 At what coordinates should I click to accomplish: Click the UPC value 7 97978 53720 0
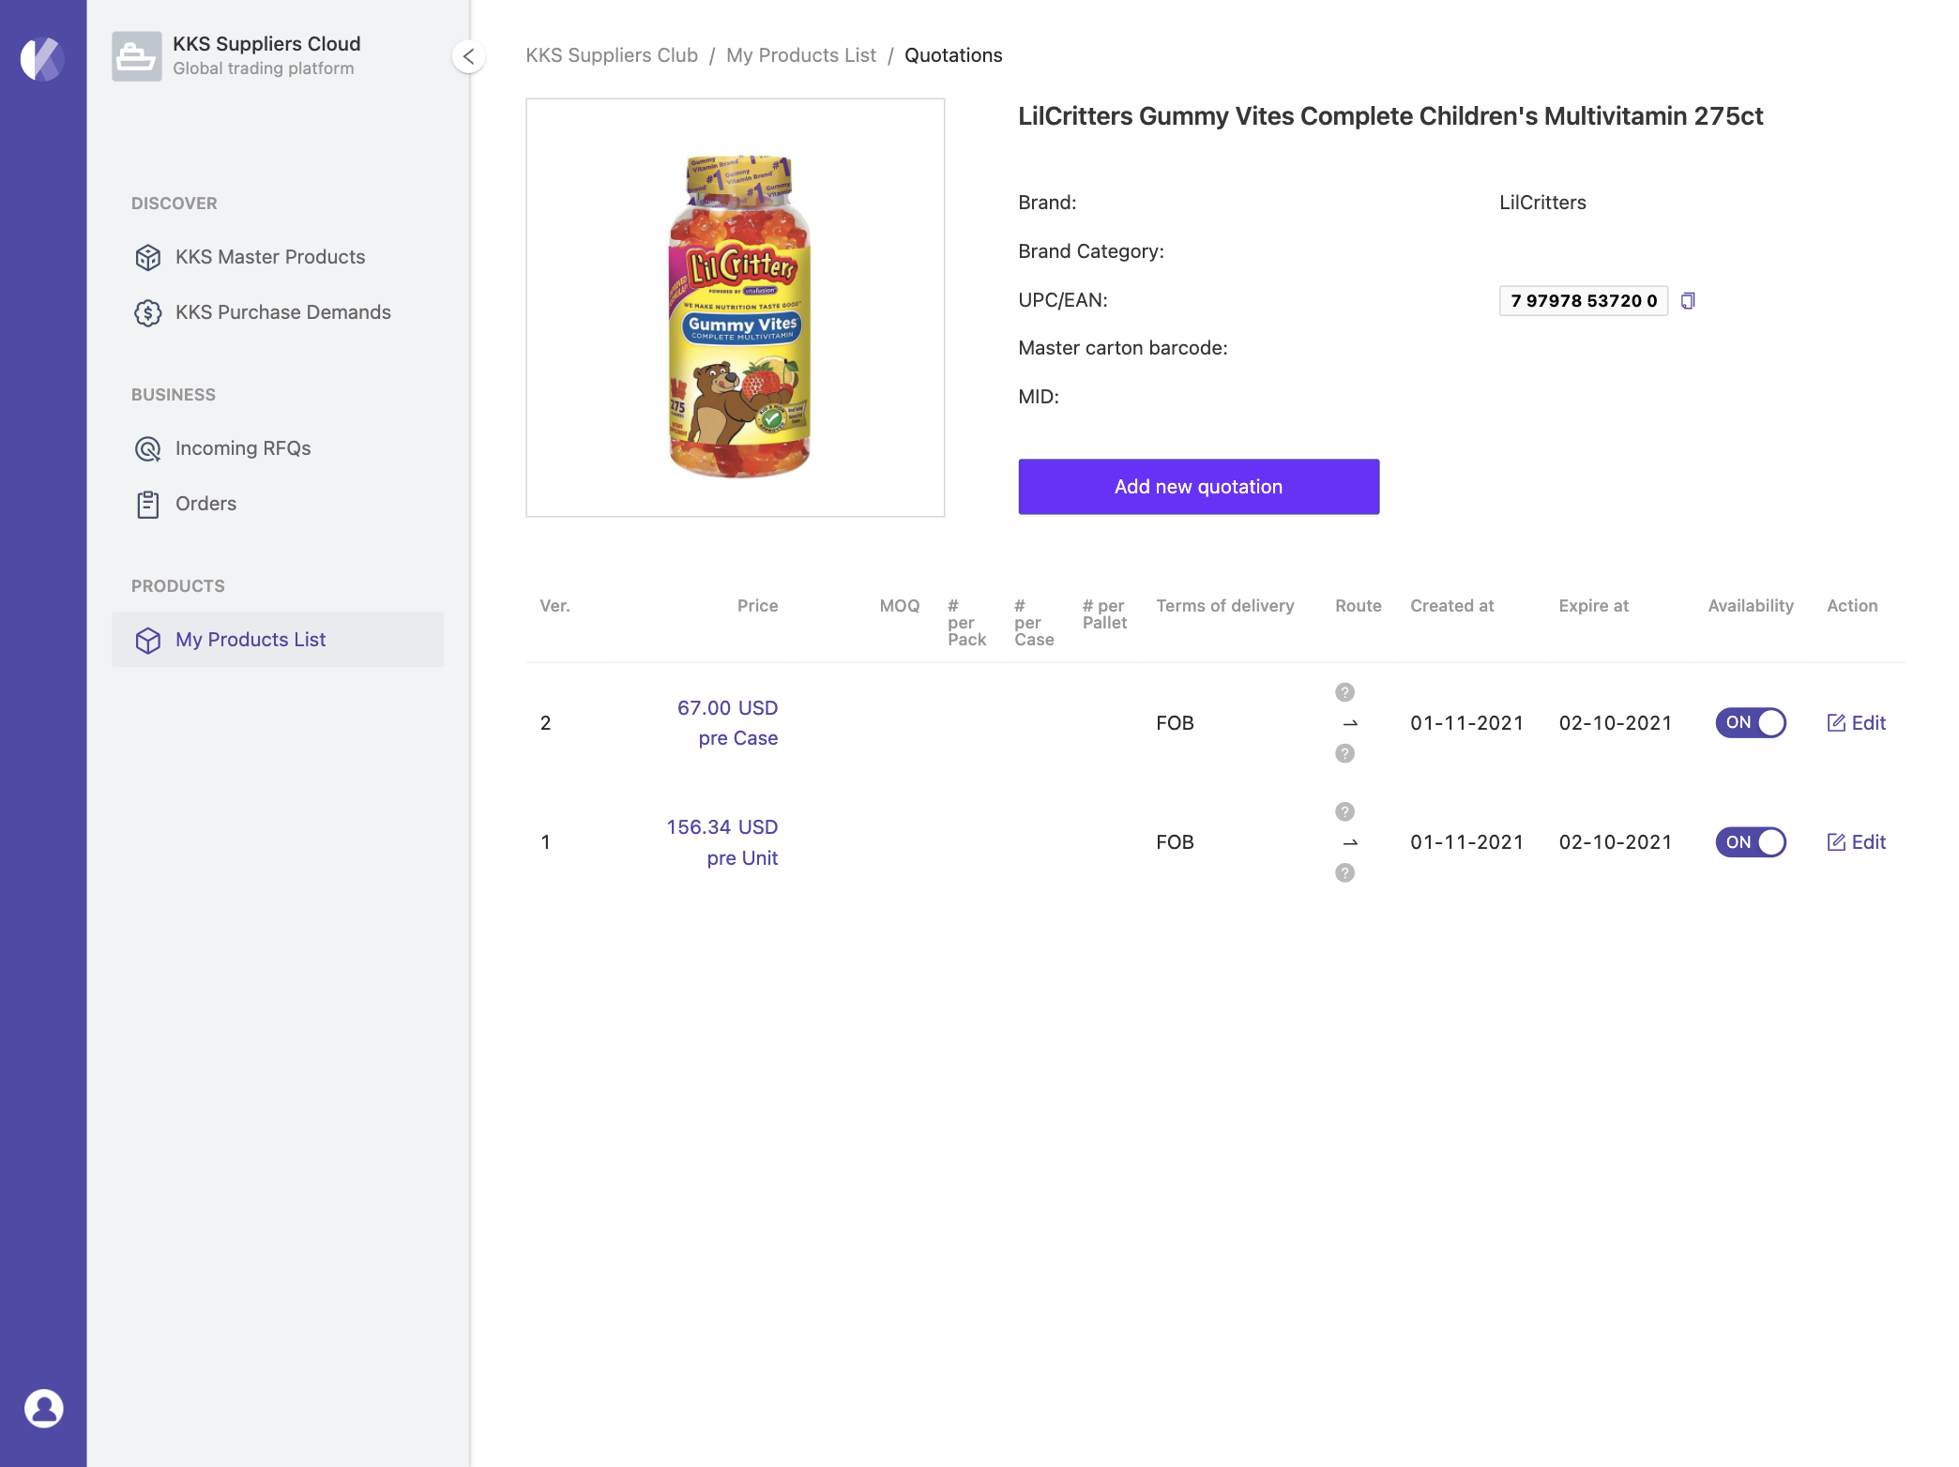click(x=1584, y=300)
